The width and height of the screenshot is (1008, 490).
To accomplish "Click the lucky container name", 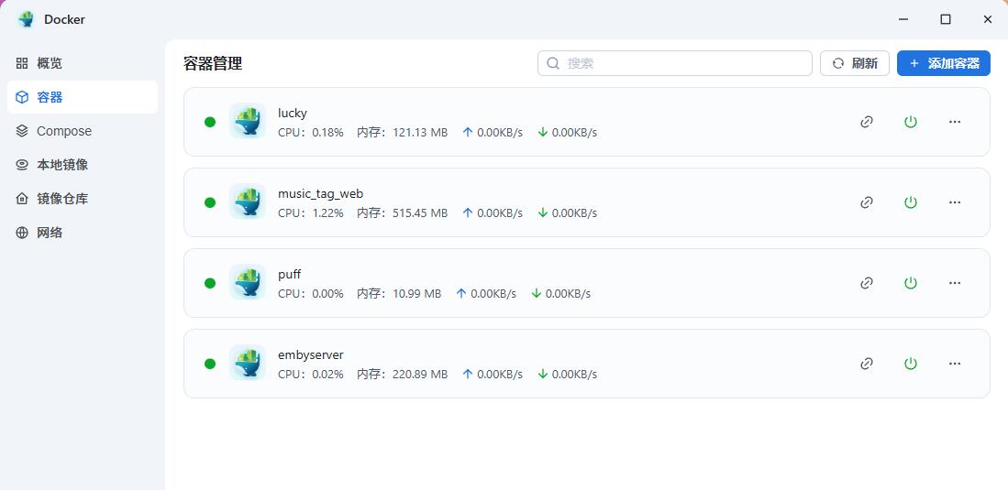I will [293, 113].
